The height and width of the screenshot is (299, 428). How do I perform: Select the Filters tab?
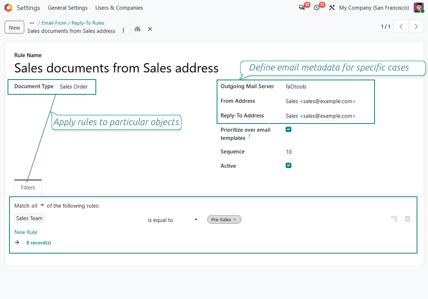[x=28, y=187]
